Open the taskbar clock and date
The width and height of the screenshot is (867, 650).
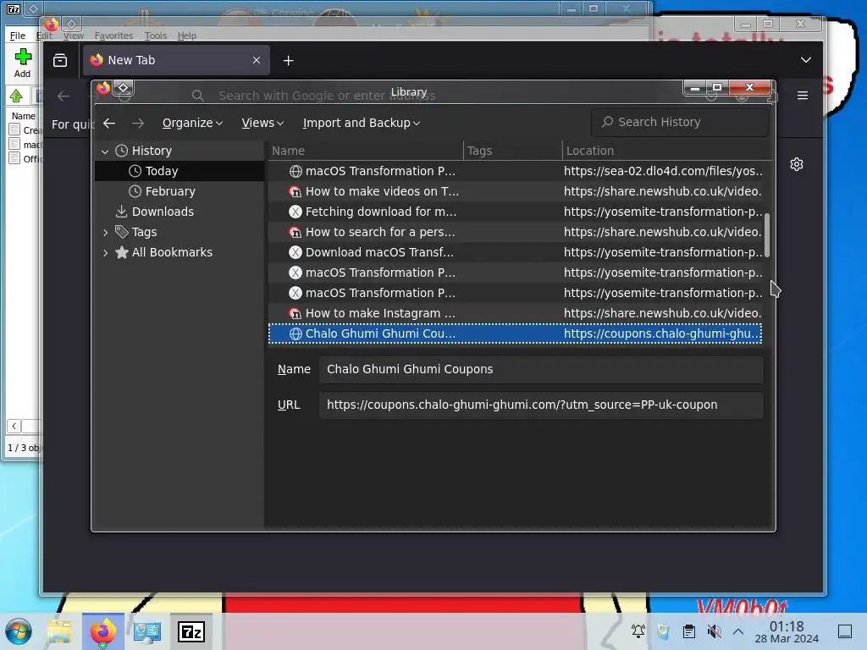[787, 631]
